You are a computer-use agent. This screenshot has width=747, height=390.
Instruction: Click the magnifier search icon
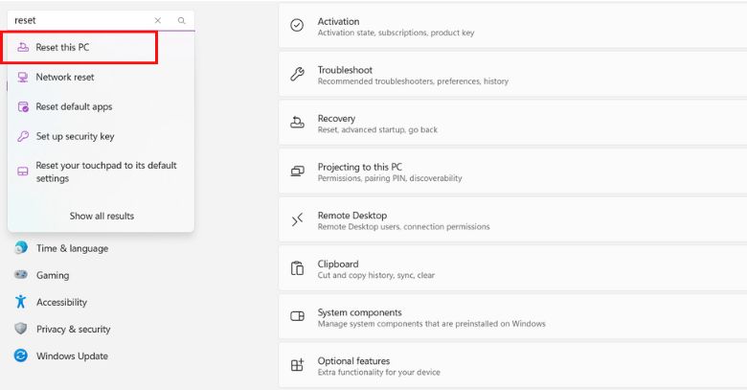[182, 20]
